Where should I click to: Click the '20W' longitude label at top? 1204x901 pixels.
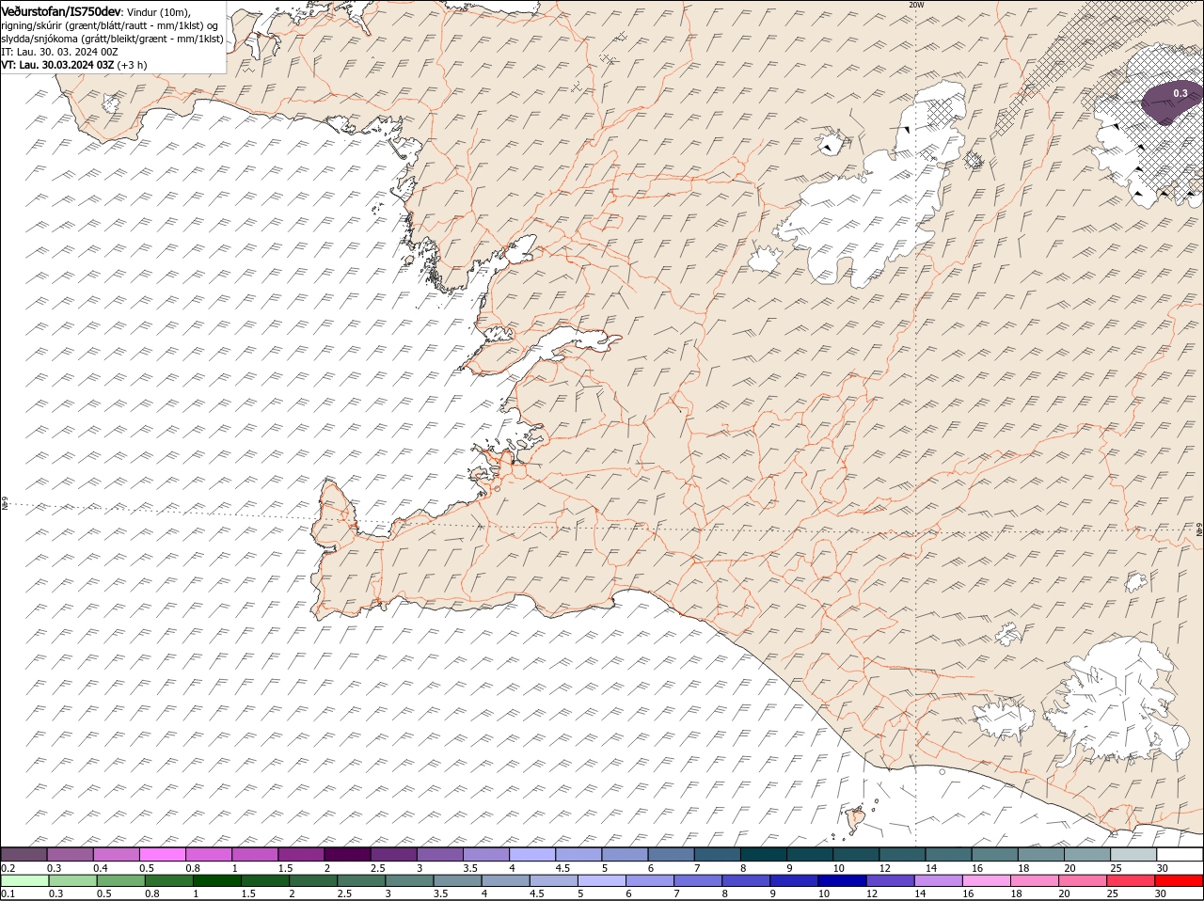916,5
